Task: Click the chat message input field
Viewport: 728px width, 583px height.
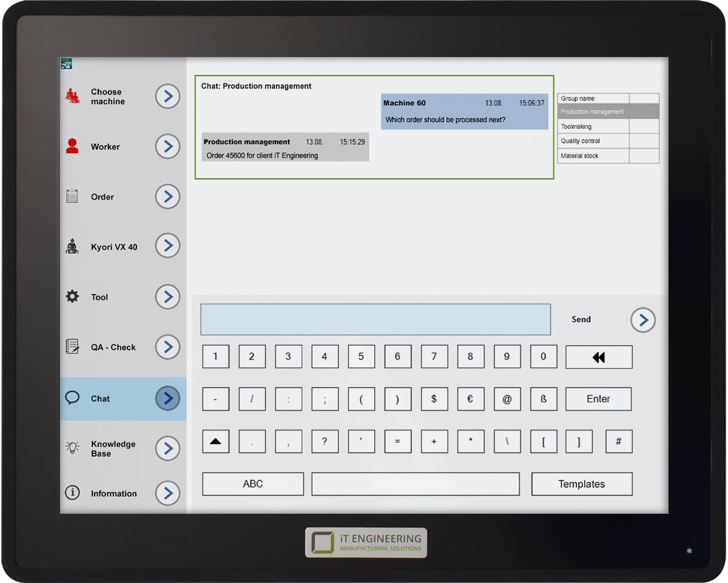Action: click(x=375, y=319)
